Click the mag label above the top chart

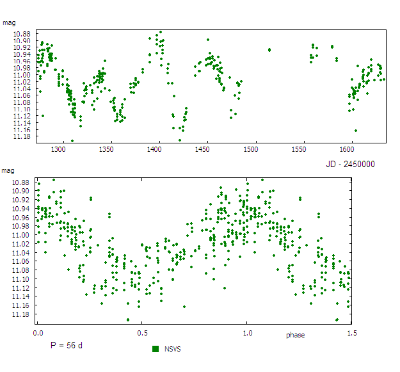pos(9,22)
